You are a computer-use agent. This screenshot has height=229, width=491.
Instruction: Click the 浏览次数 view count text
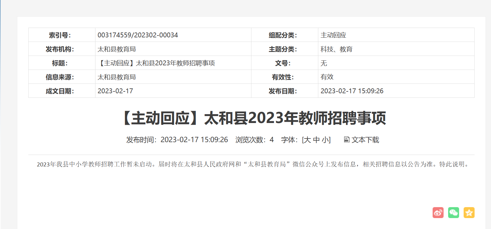point(254,140)
